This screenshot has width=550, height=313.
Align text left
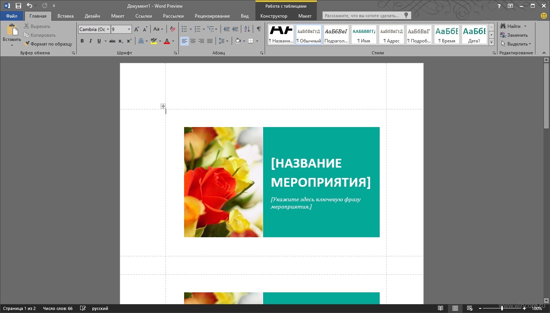(184, 41)
